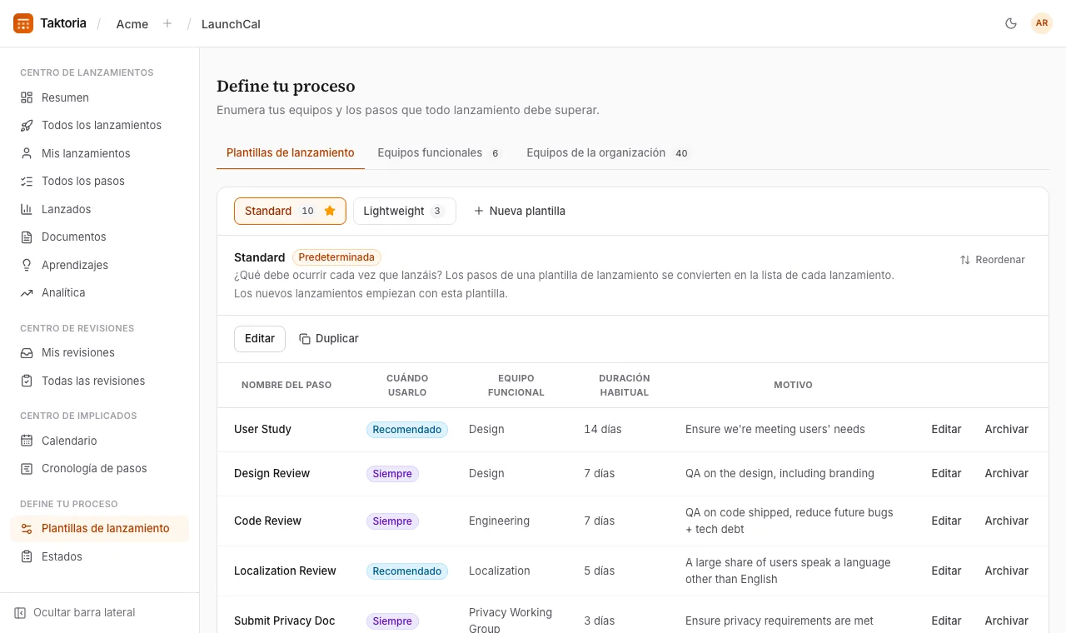Viewport: 1066px width, 633px height.
Task: Click LaunchCal in the breadcrumb
Action: [x=231, y=23]
